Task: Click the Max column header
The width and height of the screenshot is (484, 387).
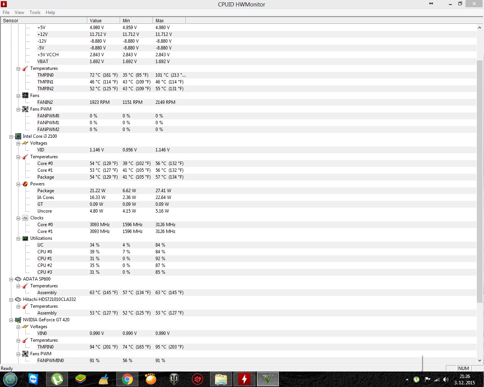Action: coord(169,20)
